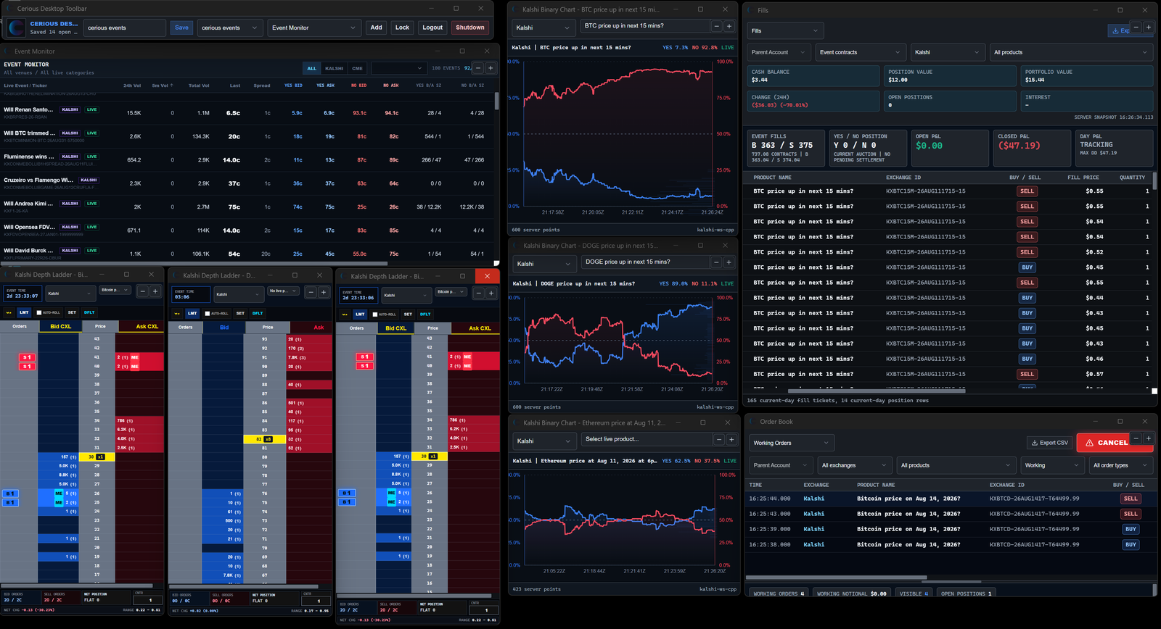1161x629 pixels.
Task: Select CME venue tab in Event Monitor
Action: (x=358, y=68)
